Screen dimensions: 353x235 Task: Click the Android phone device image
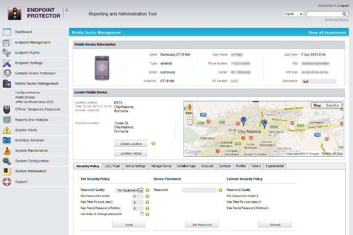coord(102,68)
